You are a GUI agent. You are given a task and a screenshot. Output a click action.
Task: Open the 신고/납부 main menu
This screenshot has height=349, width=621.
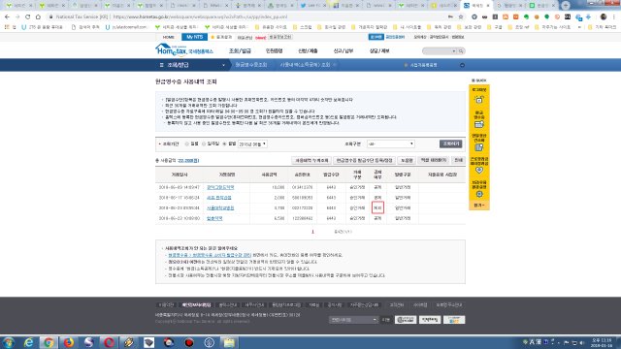tap(343, 51)
